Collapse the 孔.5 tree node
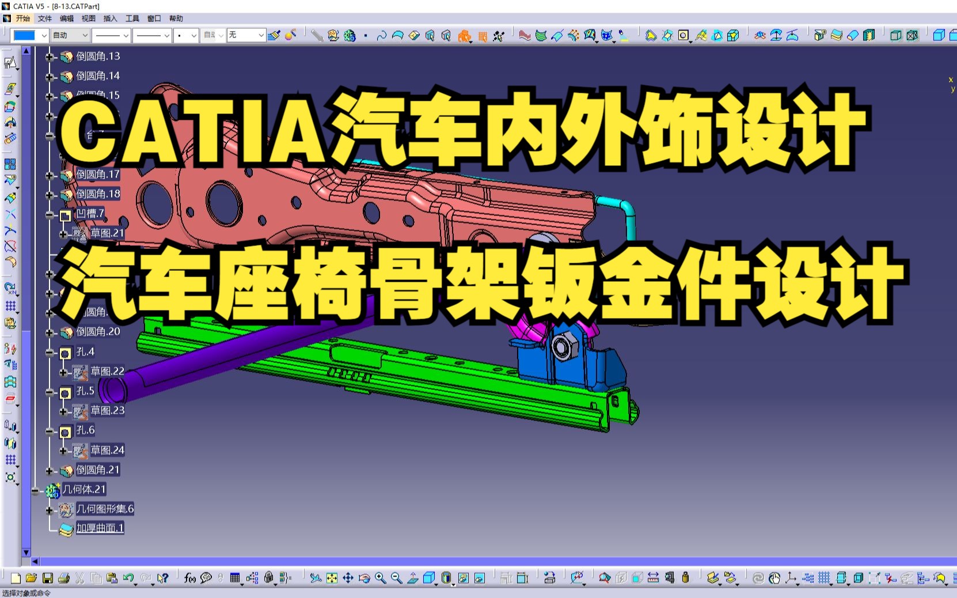 pyautogui.click(x=50, y=392)
